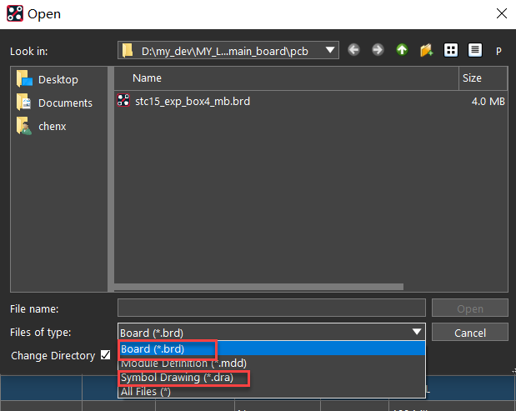Switch to detail list view mode

tap(475, 50)
